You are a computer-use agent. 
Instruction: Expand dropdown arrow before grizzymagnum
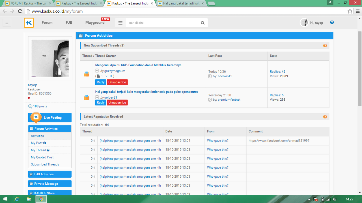[x=97, y=71]
